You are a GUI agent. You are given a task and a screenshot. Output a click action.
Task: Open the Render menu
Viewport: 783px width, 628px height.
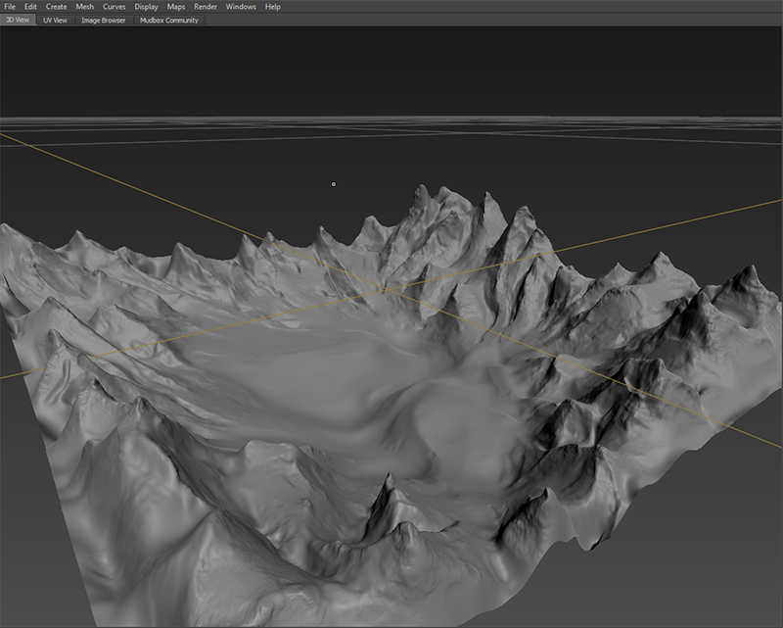coord(206,7)
